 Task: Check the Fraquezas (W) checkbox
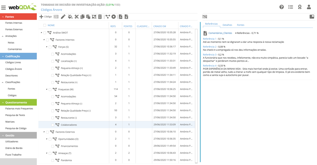[50, 90]
